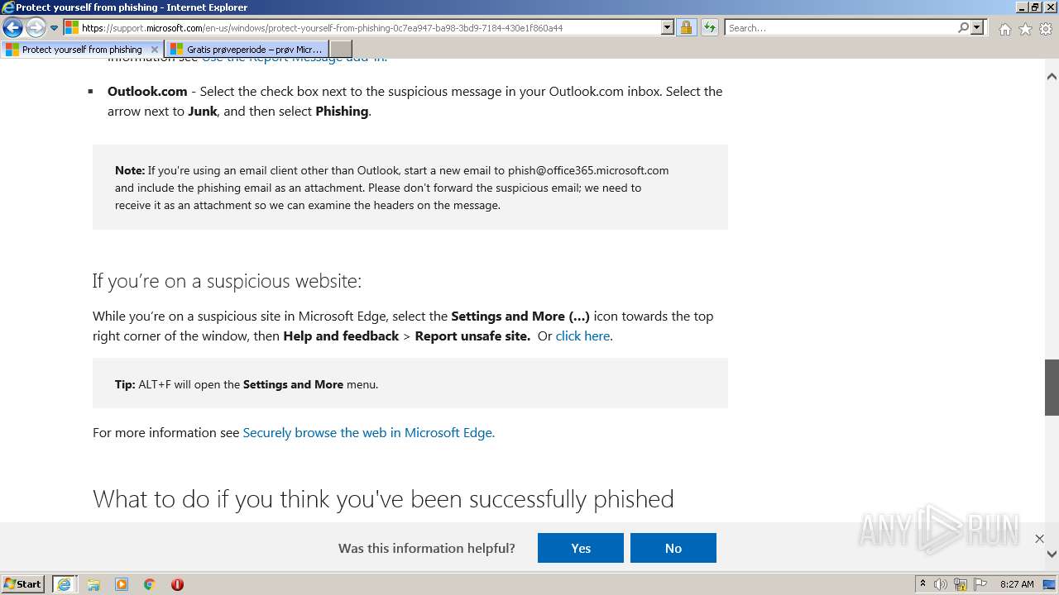Open the 'click here' report link
Screen dimensions: 1059x595
(582, 336)
